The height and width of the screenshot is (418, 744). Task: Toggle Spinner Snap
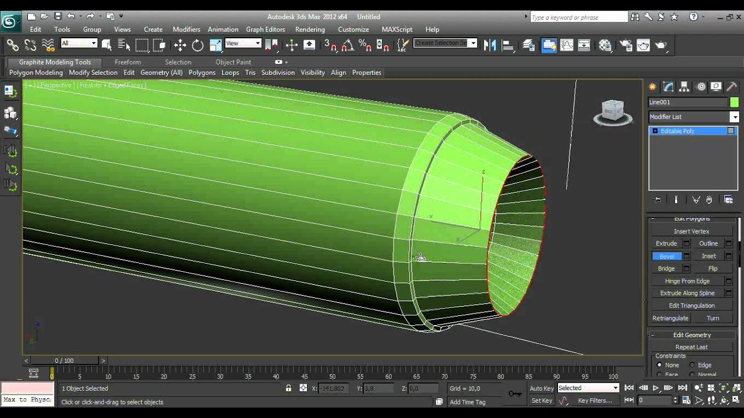(x=382, y=45)
